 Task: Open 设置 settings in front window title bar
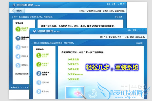pyautogui.click(x=134, y=30)
